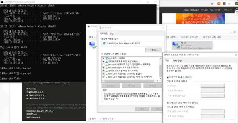238x123 pixels.
Task: Click the 보조 DNS 서버 input field
Action: (212, 116)
